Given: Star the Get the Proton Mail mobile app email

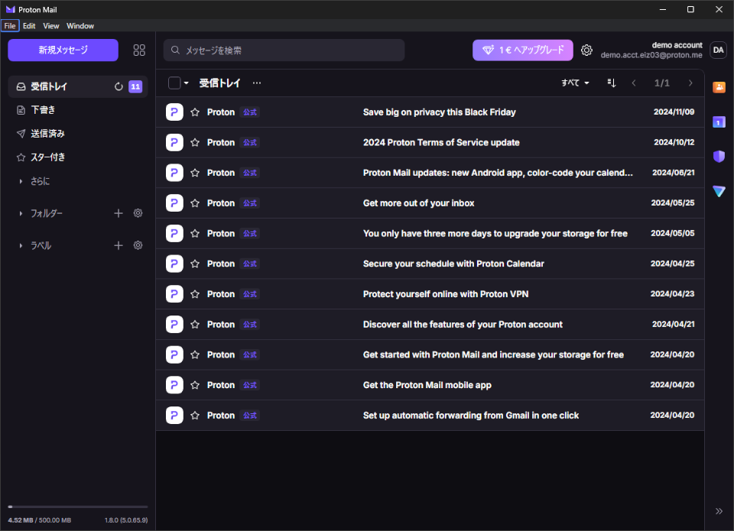Looking at the screenshot, I should pyautogui.click(x=195, y=385).
